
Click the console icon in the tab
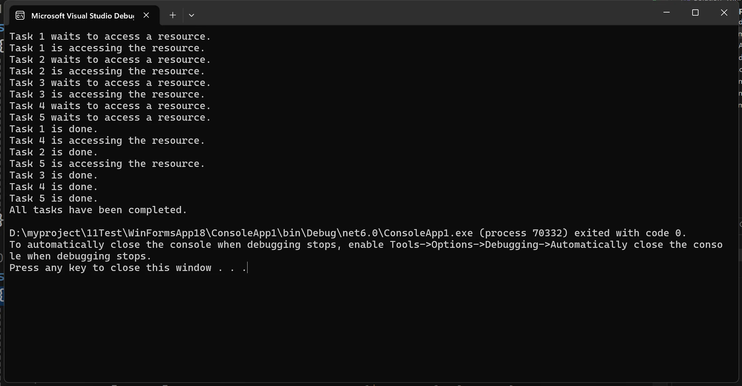[20, 15]
